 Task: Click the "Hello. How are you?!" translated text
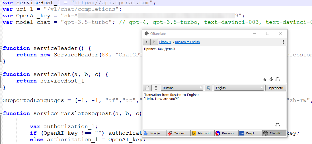click(x=161, y=99)
